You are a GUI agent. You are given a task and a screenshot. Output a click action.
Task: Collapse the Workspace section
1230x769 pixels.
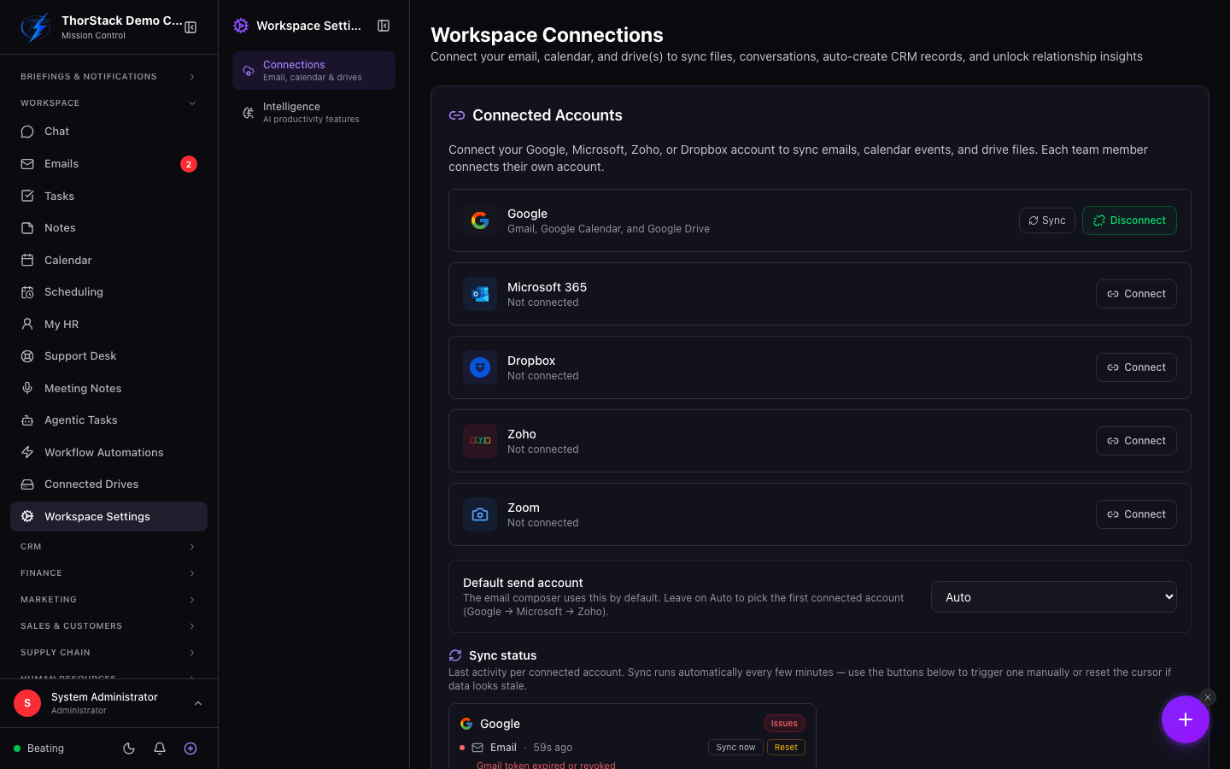click(108, 103)
